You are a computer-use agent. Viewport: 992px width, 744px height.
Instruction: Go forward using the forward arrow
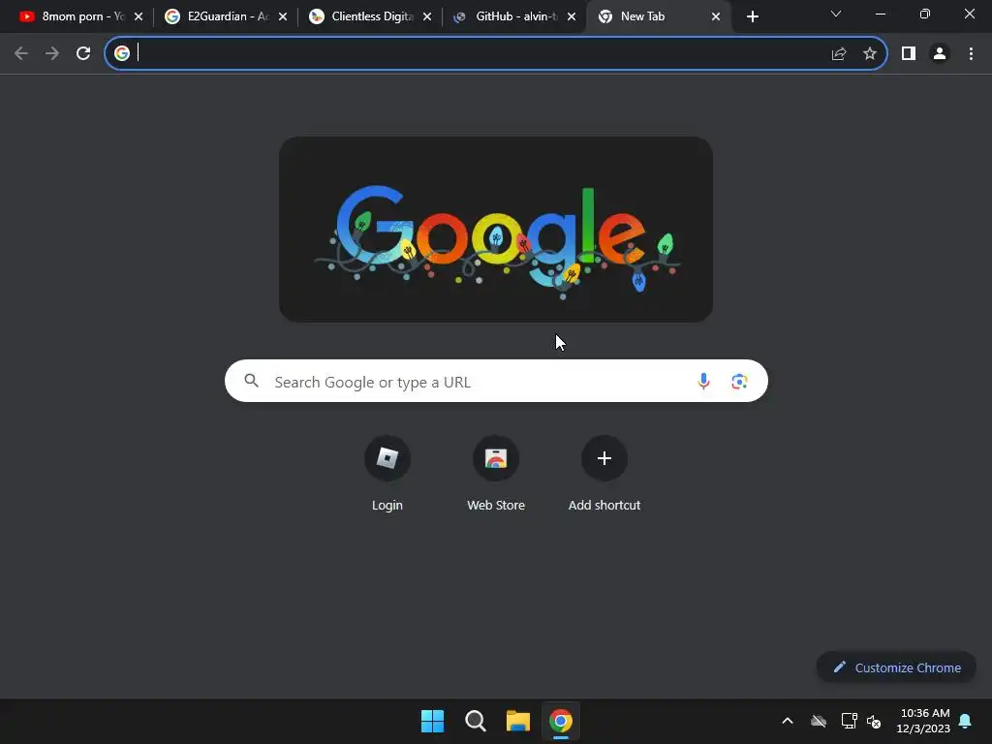(52, 54)
